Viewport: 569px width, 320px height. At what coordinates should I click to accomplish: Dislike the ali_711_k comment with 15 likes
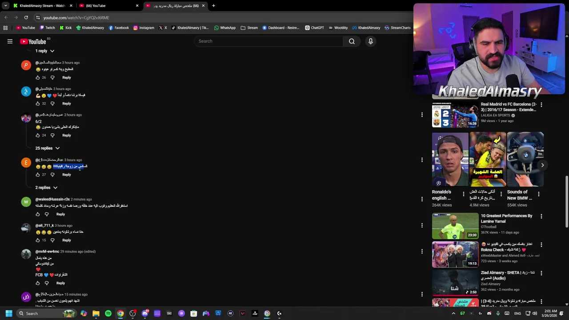click(x=52, y=240)
